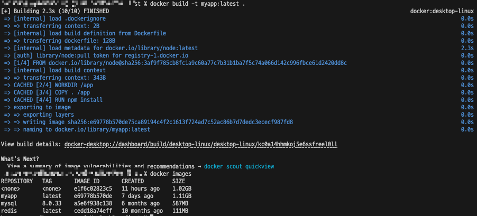Image resolution: width=477 pixels, height=216 pixels.
Task: Click image ID a5e6f938c138
Action: 93,203
